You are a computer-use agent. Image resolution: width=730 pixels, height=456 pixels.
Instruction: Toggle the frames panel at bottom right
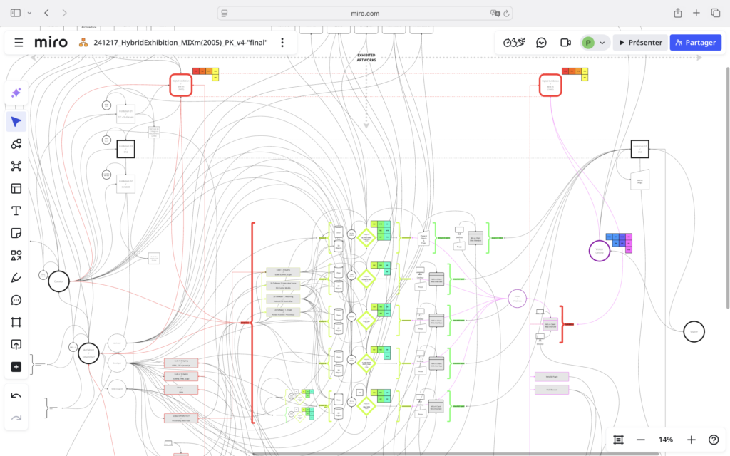[x=618, y=440]
